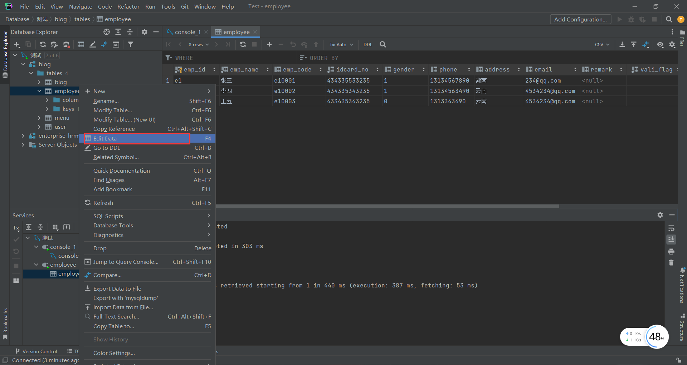
Task: Click the Add Configuration... button
Action: [580, 19]
